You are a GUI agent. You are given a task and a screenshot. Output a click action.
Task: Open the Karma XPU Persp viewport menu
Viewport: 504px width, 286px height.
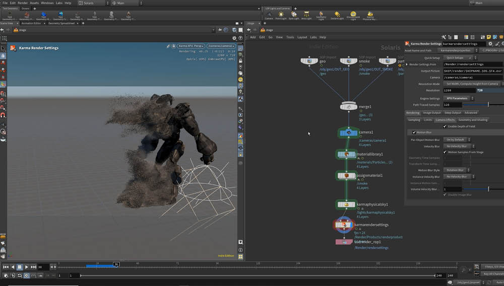(191, 46)
